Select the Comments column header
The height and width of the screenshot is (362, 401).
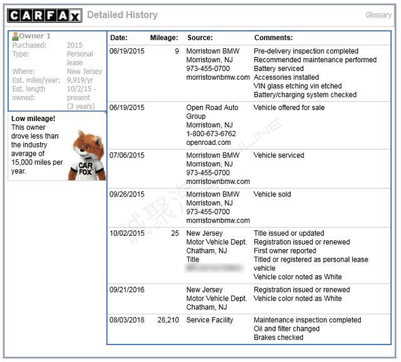(x=273, y=38)
